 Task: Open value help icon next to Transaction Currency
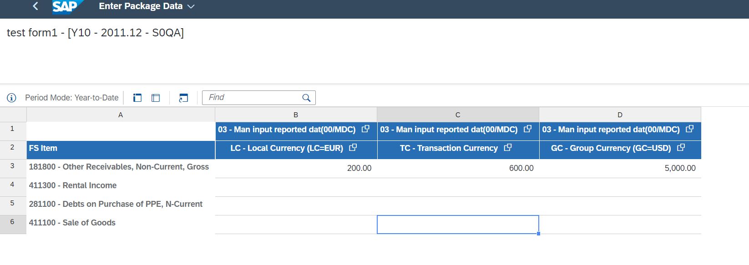point(508,148)
